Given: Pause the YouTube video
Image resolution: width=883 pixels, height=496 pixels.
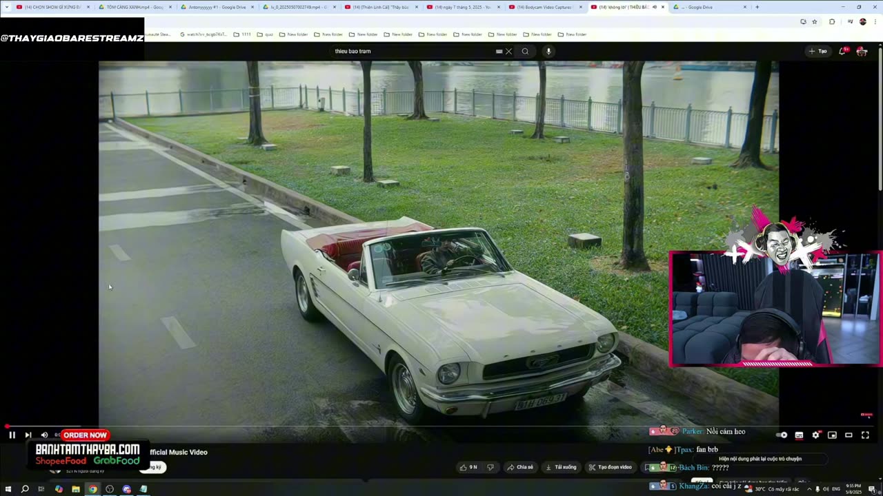Looking at the screenshot, I should [12, 435].
